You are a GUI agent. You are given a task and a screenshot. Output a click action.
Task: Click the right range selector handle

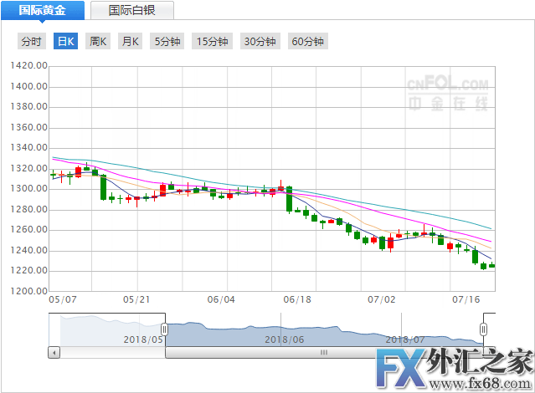pyautogui.click(x=483, y=329)
